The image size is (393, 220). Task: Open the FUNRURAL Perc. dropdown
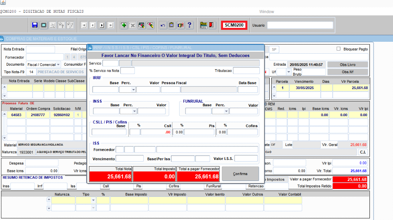point(226,111)
